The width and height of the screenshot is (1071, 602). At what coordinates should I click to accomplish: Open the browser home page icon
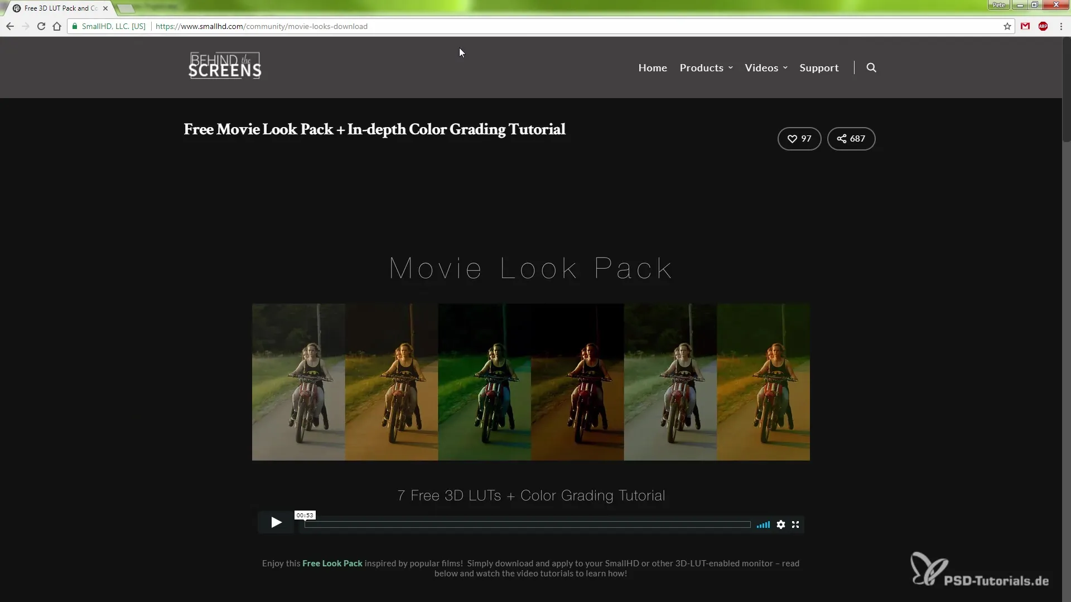pyautogui.click(x=57, y=26)
